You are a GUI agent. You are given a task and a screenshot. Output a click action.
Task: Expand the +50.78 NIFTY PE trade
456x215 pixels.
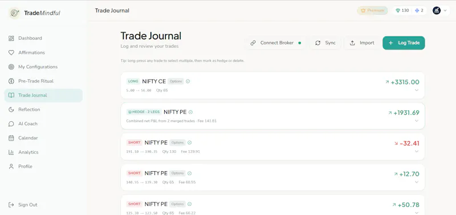pos(417,212)
